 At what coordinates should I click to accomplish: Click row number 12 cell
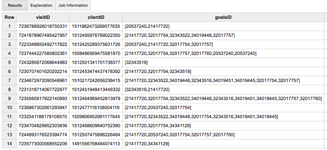click(9, 126)
